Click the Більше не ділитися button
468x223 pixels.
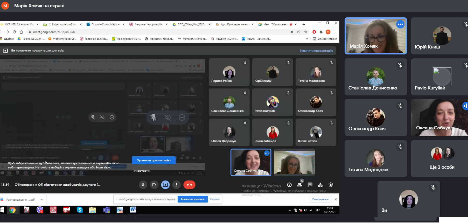(193, 199)
